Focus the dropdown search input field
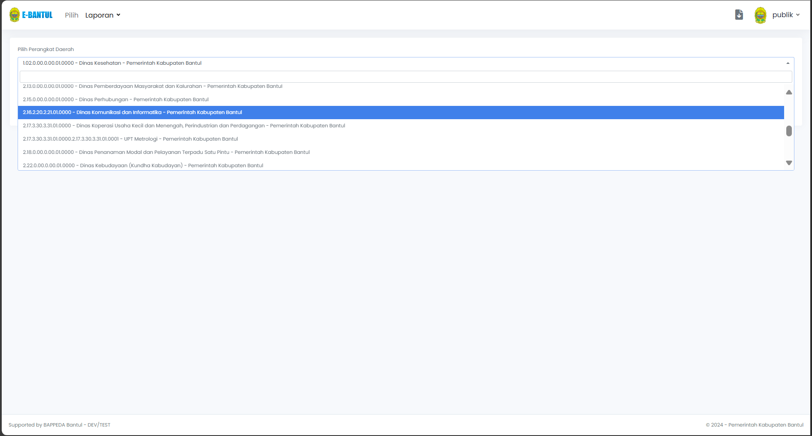This screenshot has height=436, width=812. pyautogui.click(x=406, y=77)
